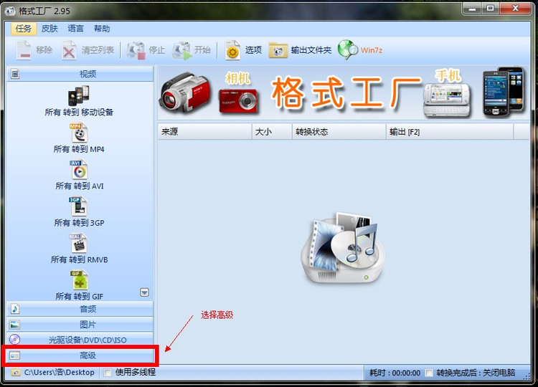
Task: Click the 所有 转到 MP4 label
Action: 79,149
